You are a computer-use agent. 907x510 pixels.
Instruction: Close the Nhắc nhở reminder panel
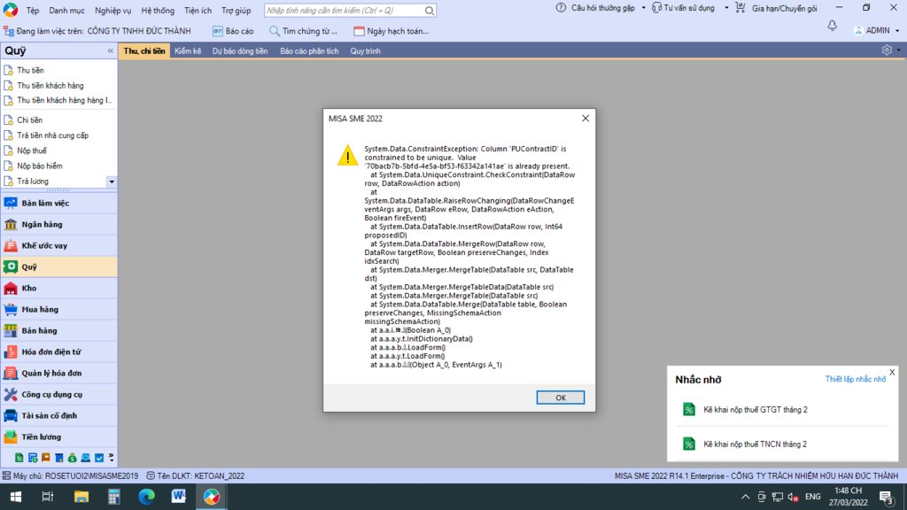[892, 373]
